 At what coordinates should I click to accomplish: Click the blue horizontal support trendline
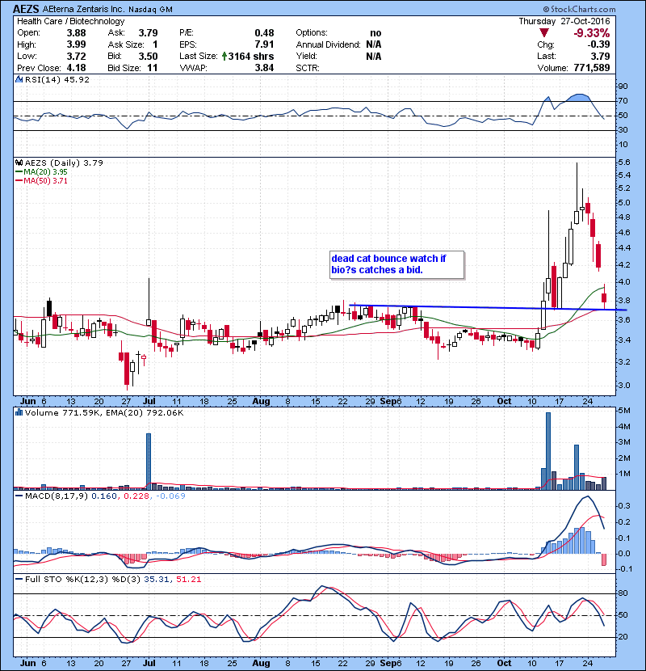488,307
